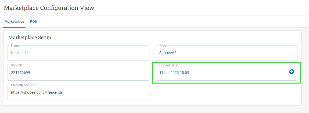Click the Marketplace URL label

(23, 85)
